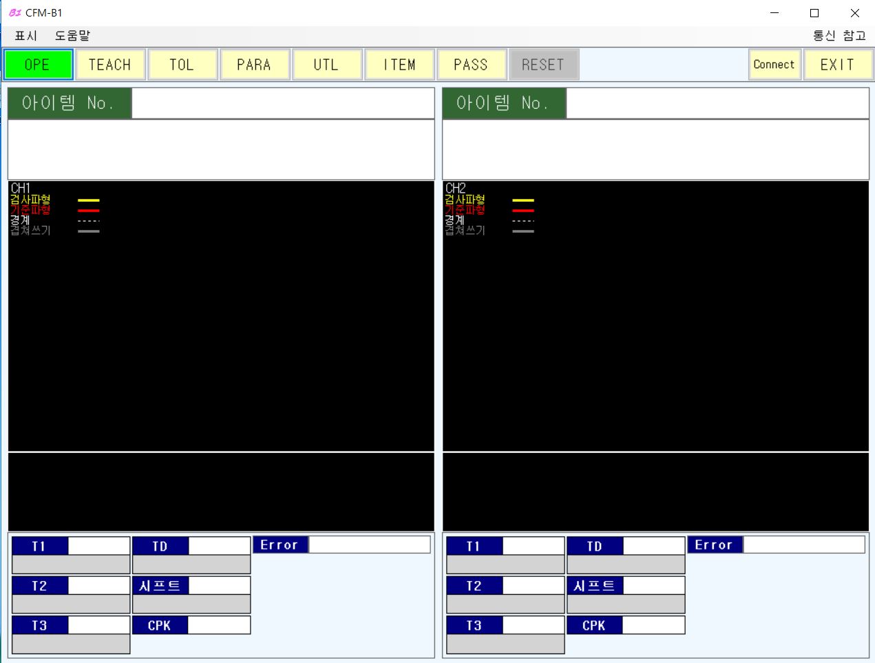Screen dimensions: 875x663
Task: Open the 표시 menu
Action: click(x=26, y=36)
